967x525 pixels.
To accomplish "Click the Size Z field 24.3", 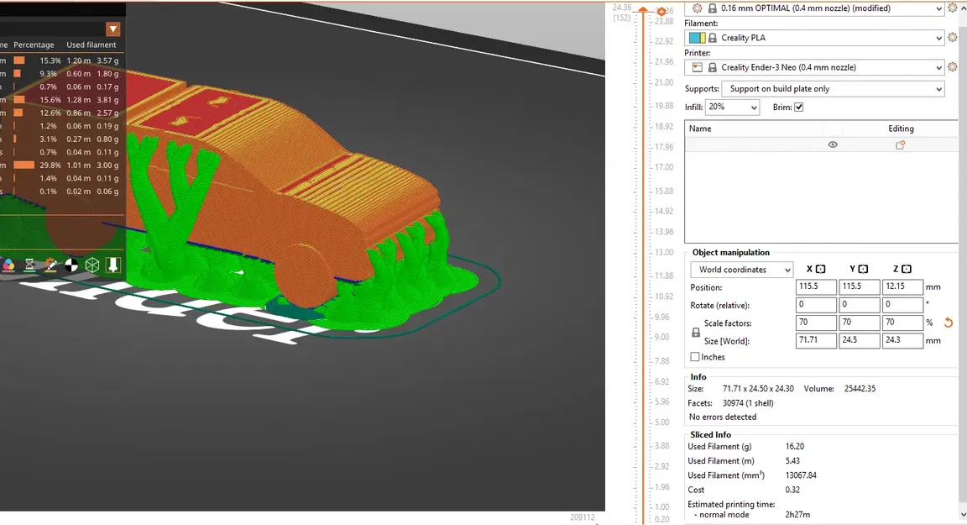I will (902, 340).
